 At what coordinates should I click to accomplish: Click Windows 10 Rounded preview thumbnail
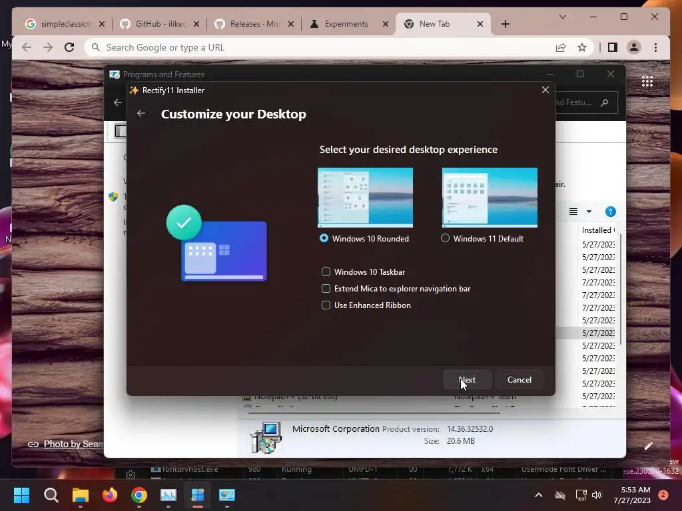tap(366, 197)
